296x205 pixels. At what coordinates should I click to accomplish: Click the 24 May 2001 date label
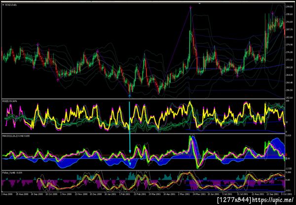click(199, 194)
